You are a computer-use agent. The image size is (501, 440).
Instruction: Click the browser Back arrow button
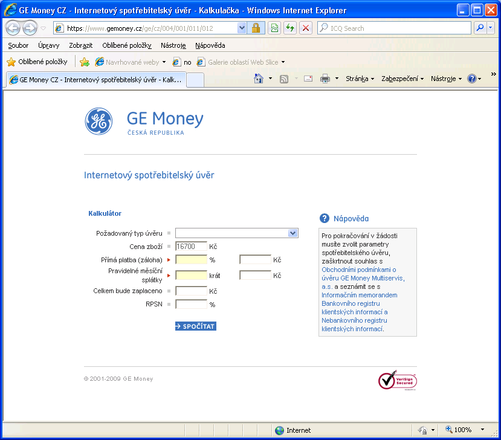pos(13,28)
